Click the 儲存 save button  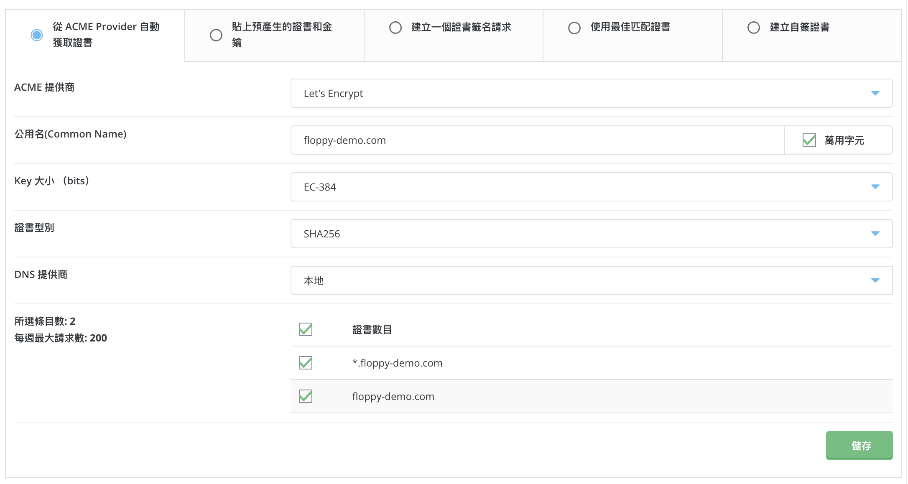tap(859, 446)
